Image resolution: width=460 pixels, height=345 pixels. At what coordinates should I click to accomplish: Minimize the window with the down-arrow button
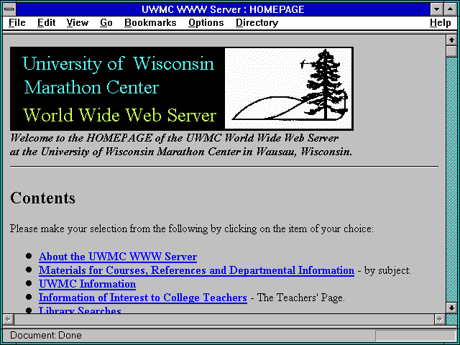pyautogui.click(x=436, y=9)
